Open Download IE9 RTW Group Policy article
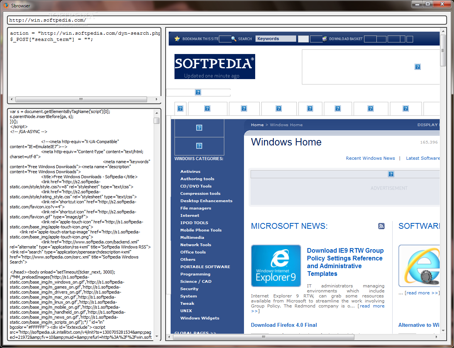The height and width of the screenshot is (348, 454). click(x=345, y=262)
